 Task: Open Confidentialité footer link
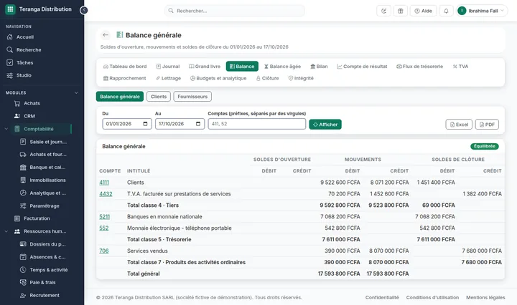382,297
